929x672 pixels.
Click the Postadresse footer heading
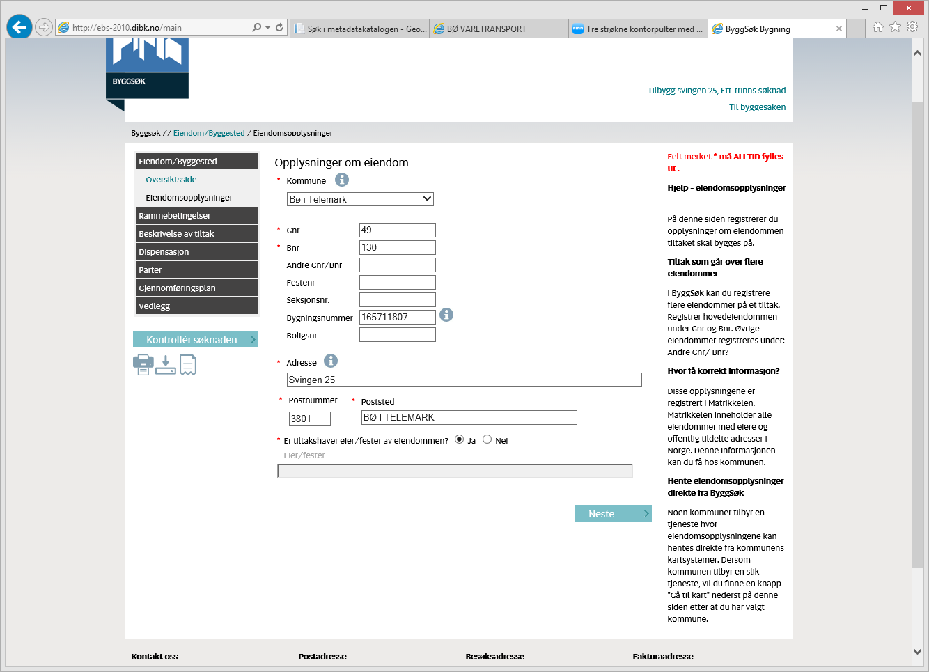[322, 656]
